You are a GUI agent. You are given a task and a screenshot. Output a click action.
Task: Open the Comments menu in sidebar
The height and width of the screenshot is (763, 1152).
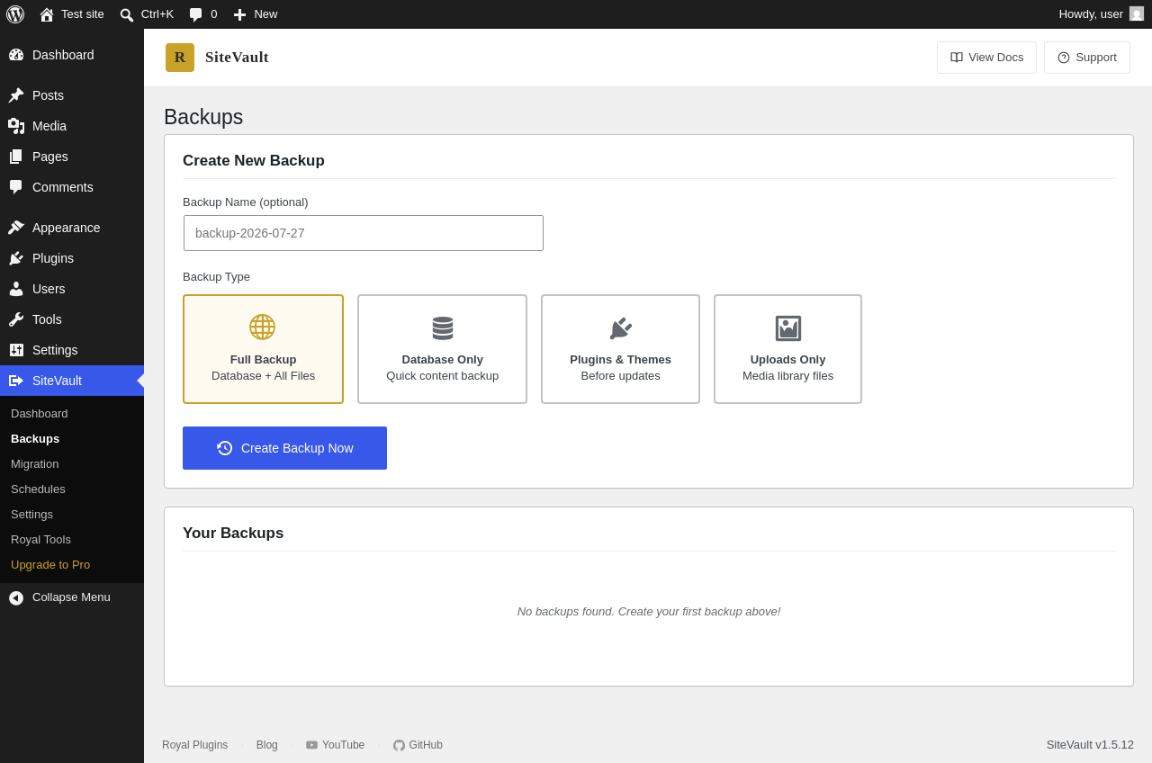click(72, 187)
